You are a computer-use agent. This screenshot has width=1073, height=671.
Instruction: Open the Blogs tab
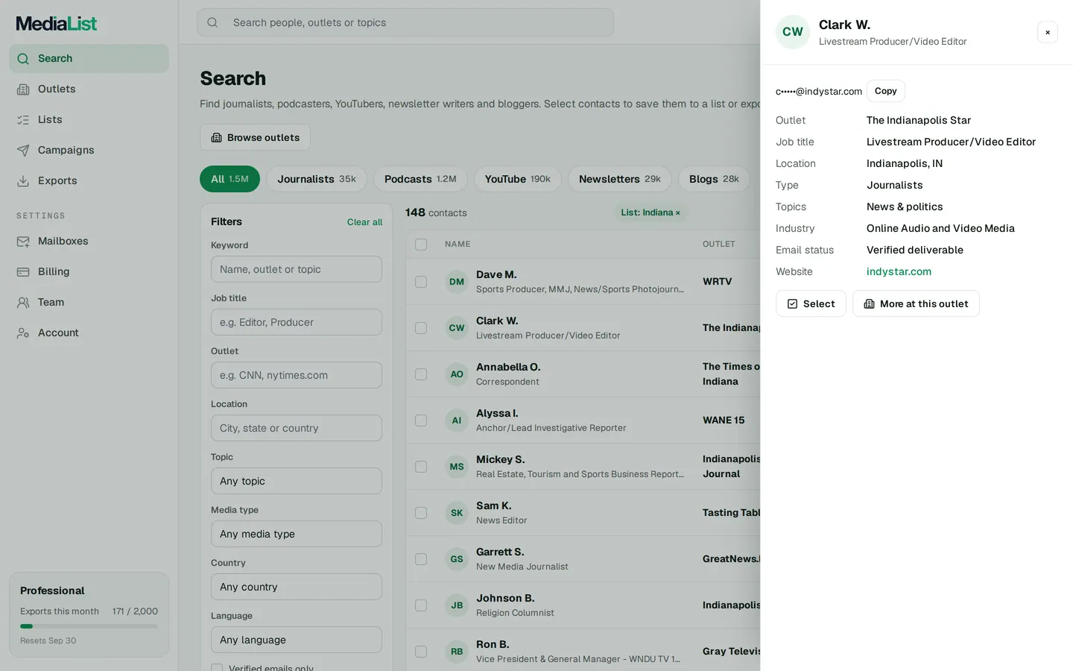(x=714, y=179)
